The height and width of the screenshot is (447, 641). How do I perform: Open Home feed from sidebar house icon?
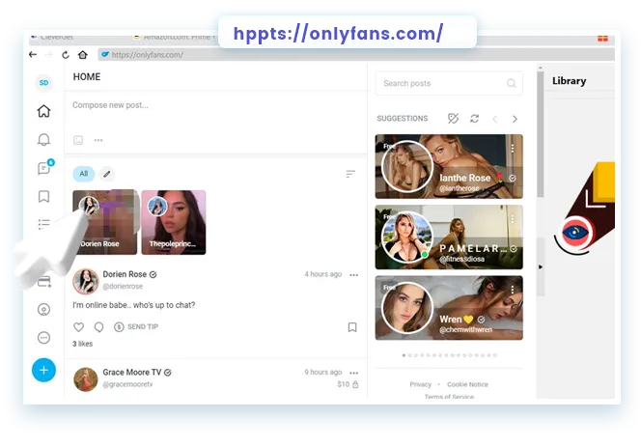(43, 111)
